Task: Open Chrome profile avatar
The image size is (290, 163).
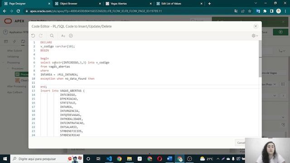Action: pos(278,11)
